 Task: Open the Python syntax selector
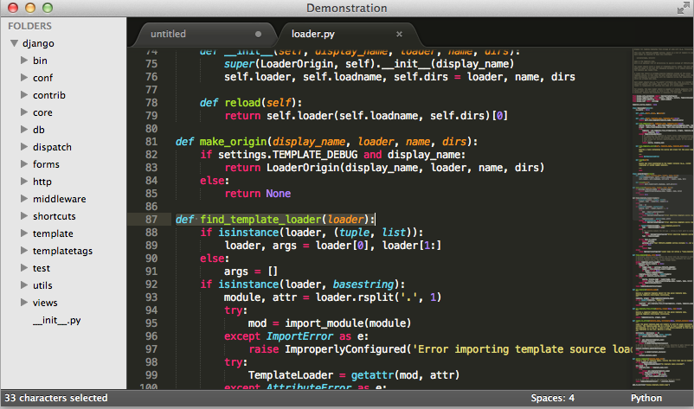pos(646,398)
